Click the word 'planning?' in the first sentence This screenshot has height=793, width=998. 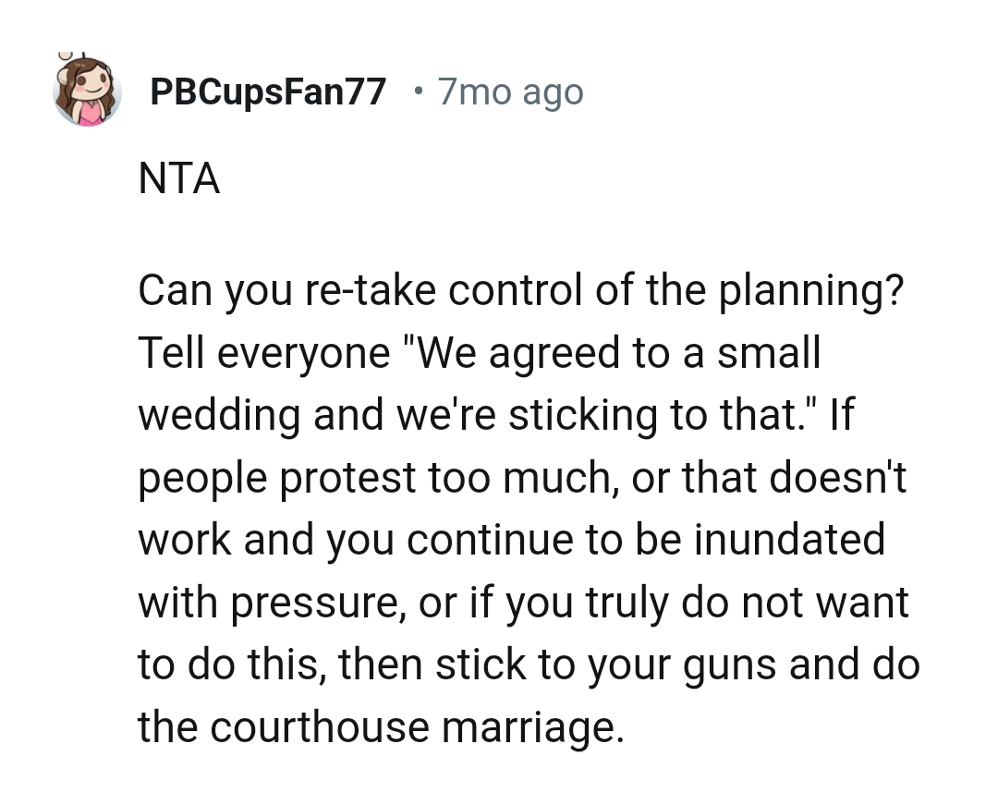pos(811,291)
